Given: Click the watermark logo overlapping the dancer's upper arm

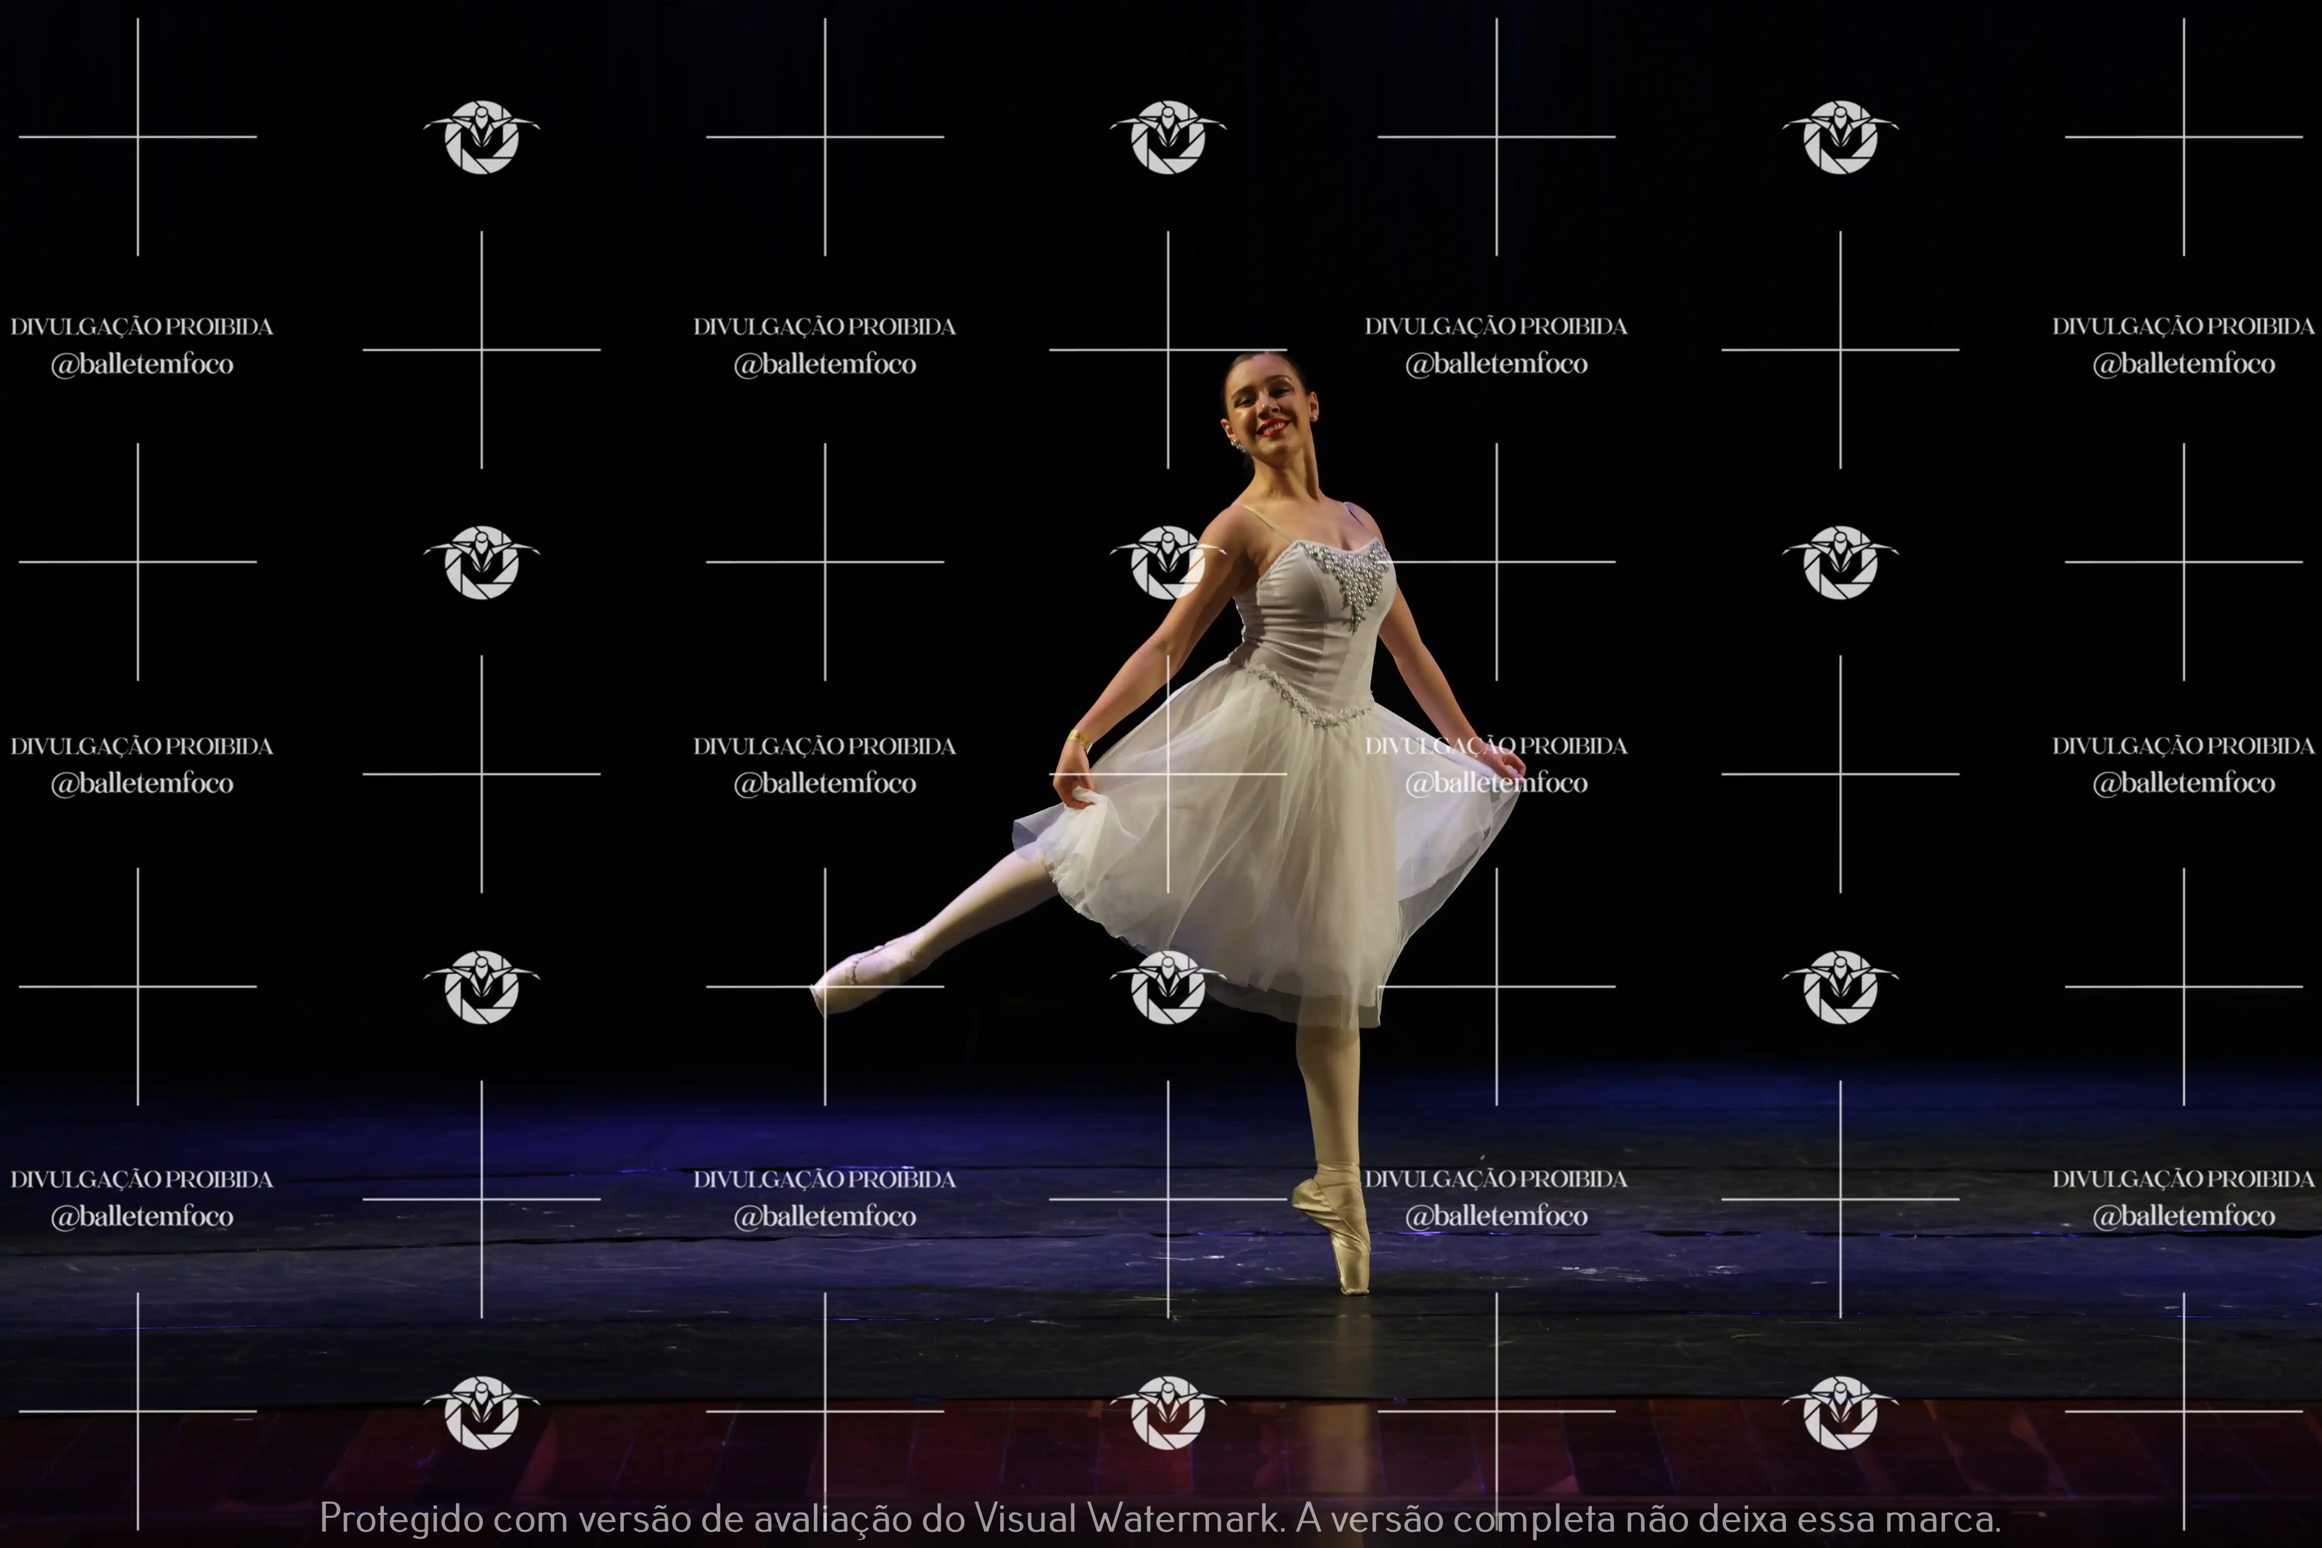Looking at the screenshot, I should click(x=1168, y=563).
